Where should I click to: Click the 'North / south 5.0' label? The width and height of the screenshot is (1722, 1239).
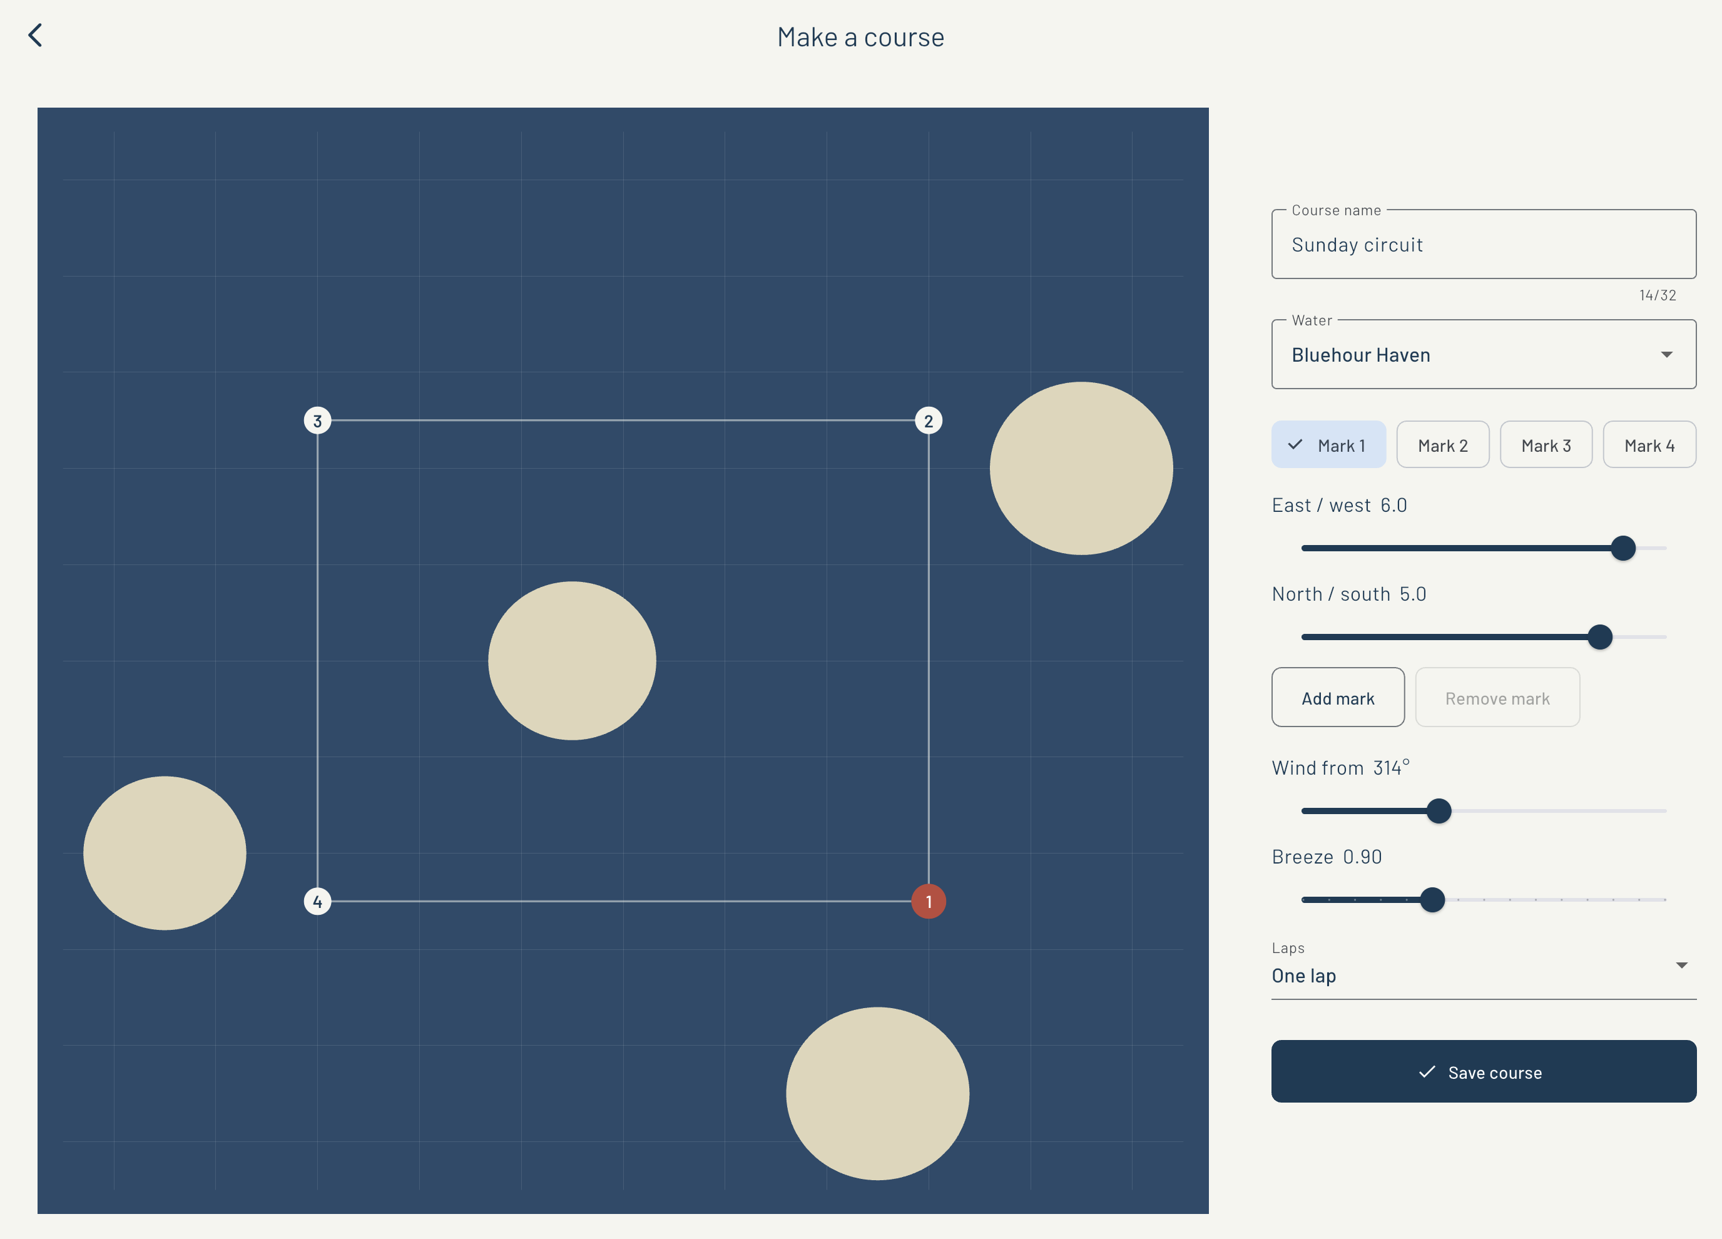click(x=1348, y=594)
